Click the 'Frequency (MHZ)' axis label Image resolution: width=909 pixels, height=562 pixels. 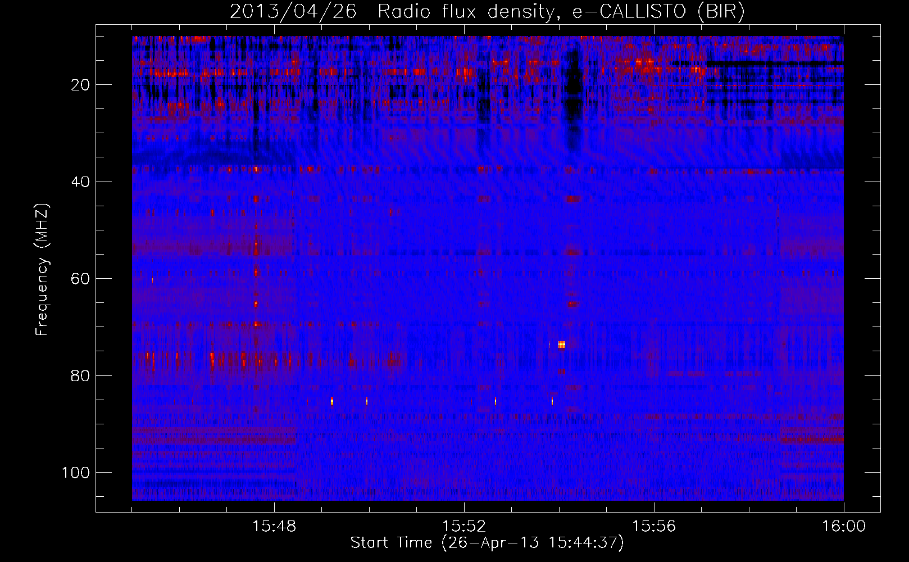click(x=42, y=270)
